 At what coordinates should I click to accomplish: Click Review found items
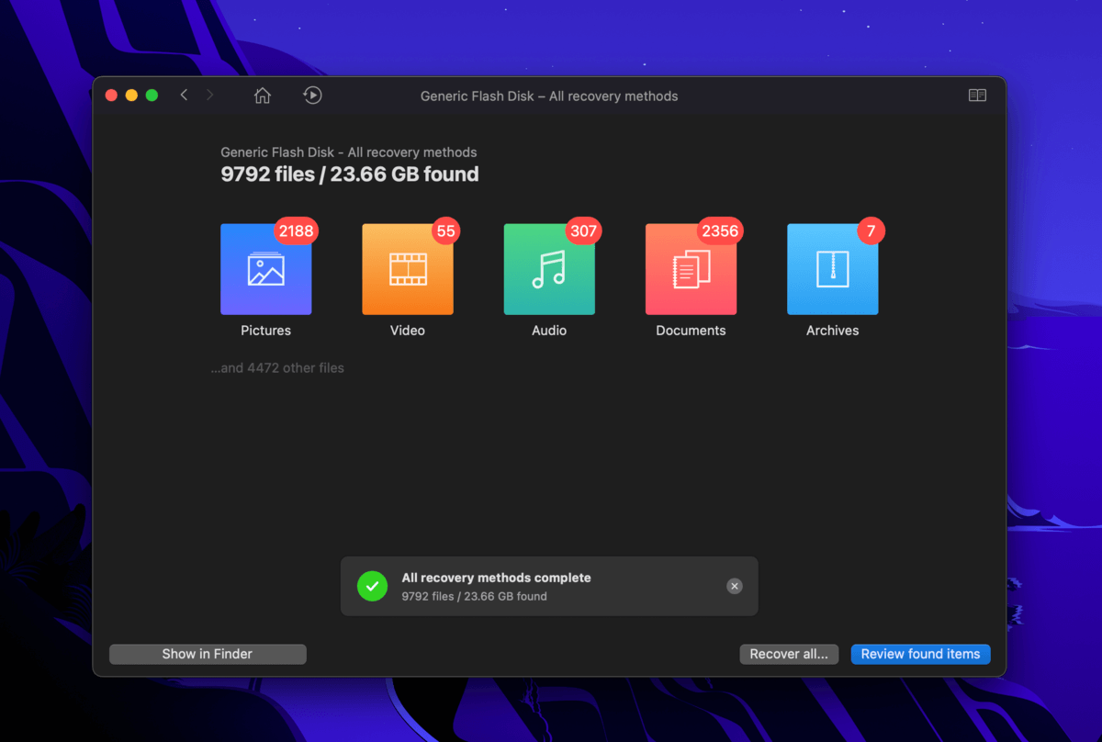[920, 654]
